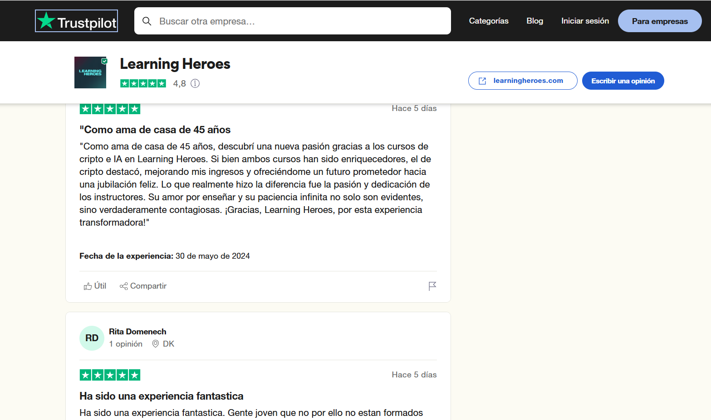Click 'Hace 5 días' on Rita Domenech's review
The height and width of the screenshot is (420, 711).
pyautogui.click(x=414, y=375)
